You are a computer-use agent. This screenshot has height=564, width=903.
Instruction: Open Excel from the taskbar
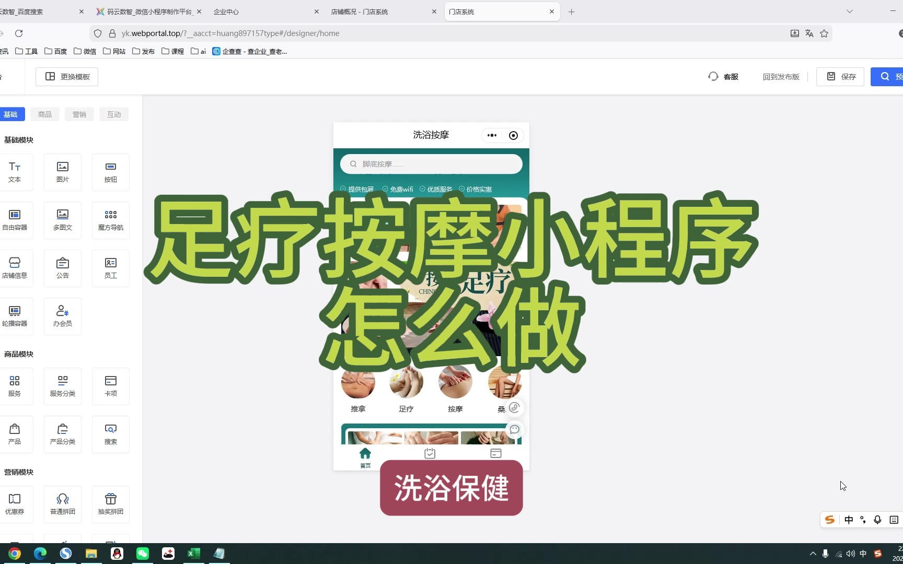tap(194, 554)
